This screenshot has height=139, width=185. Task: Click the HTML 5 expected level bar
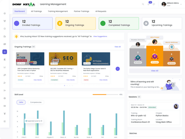point(25,124)
